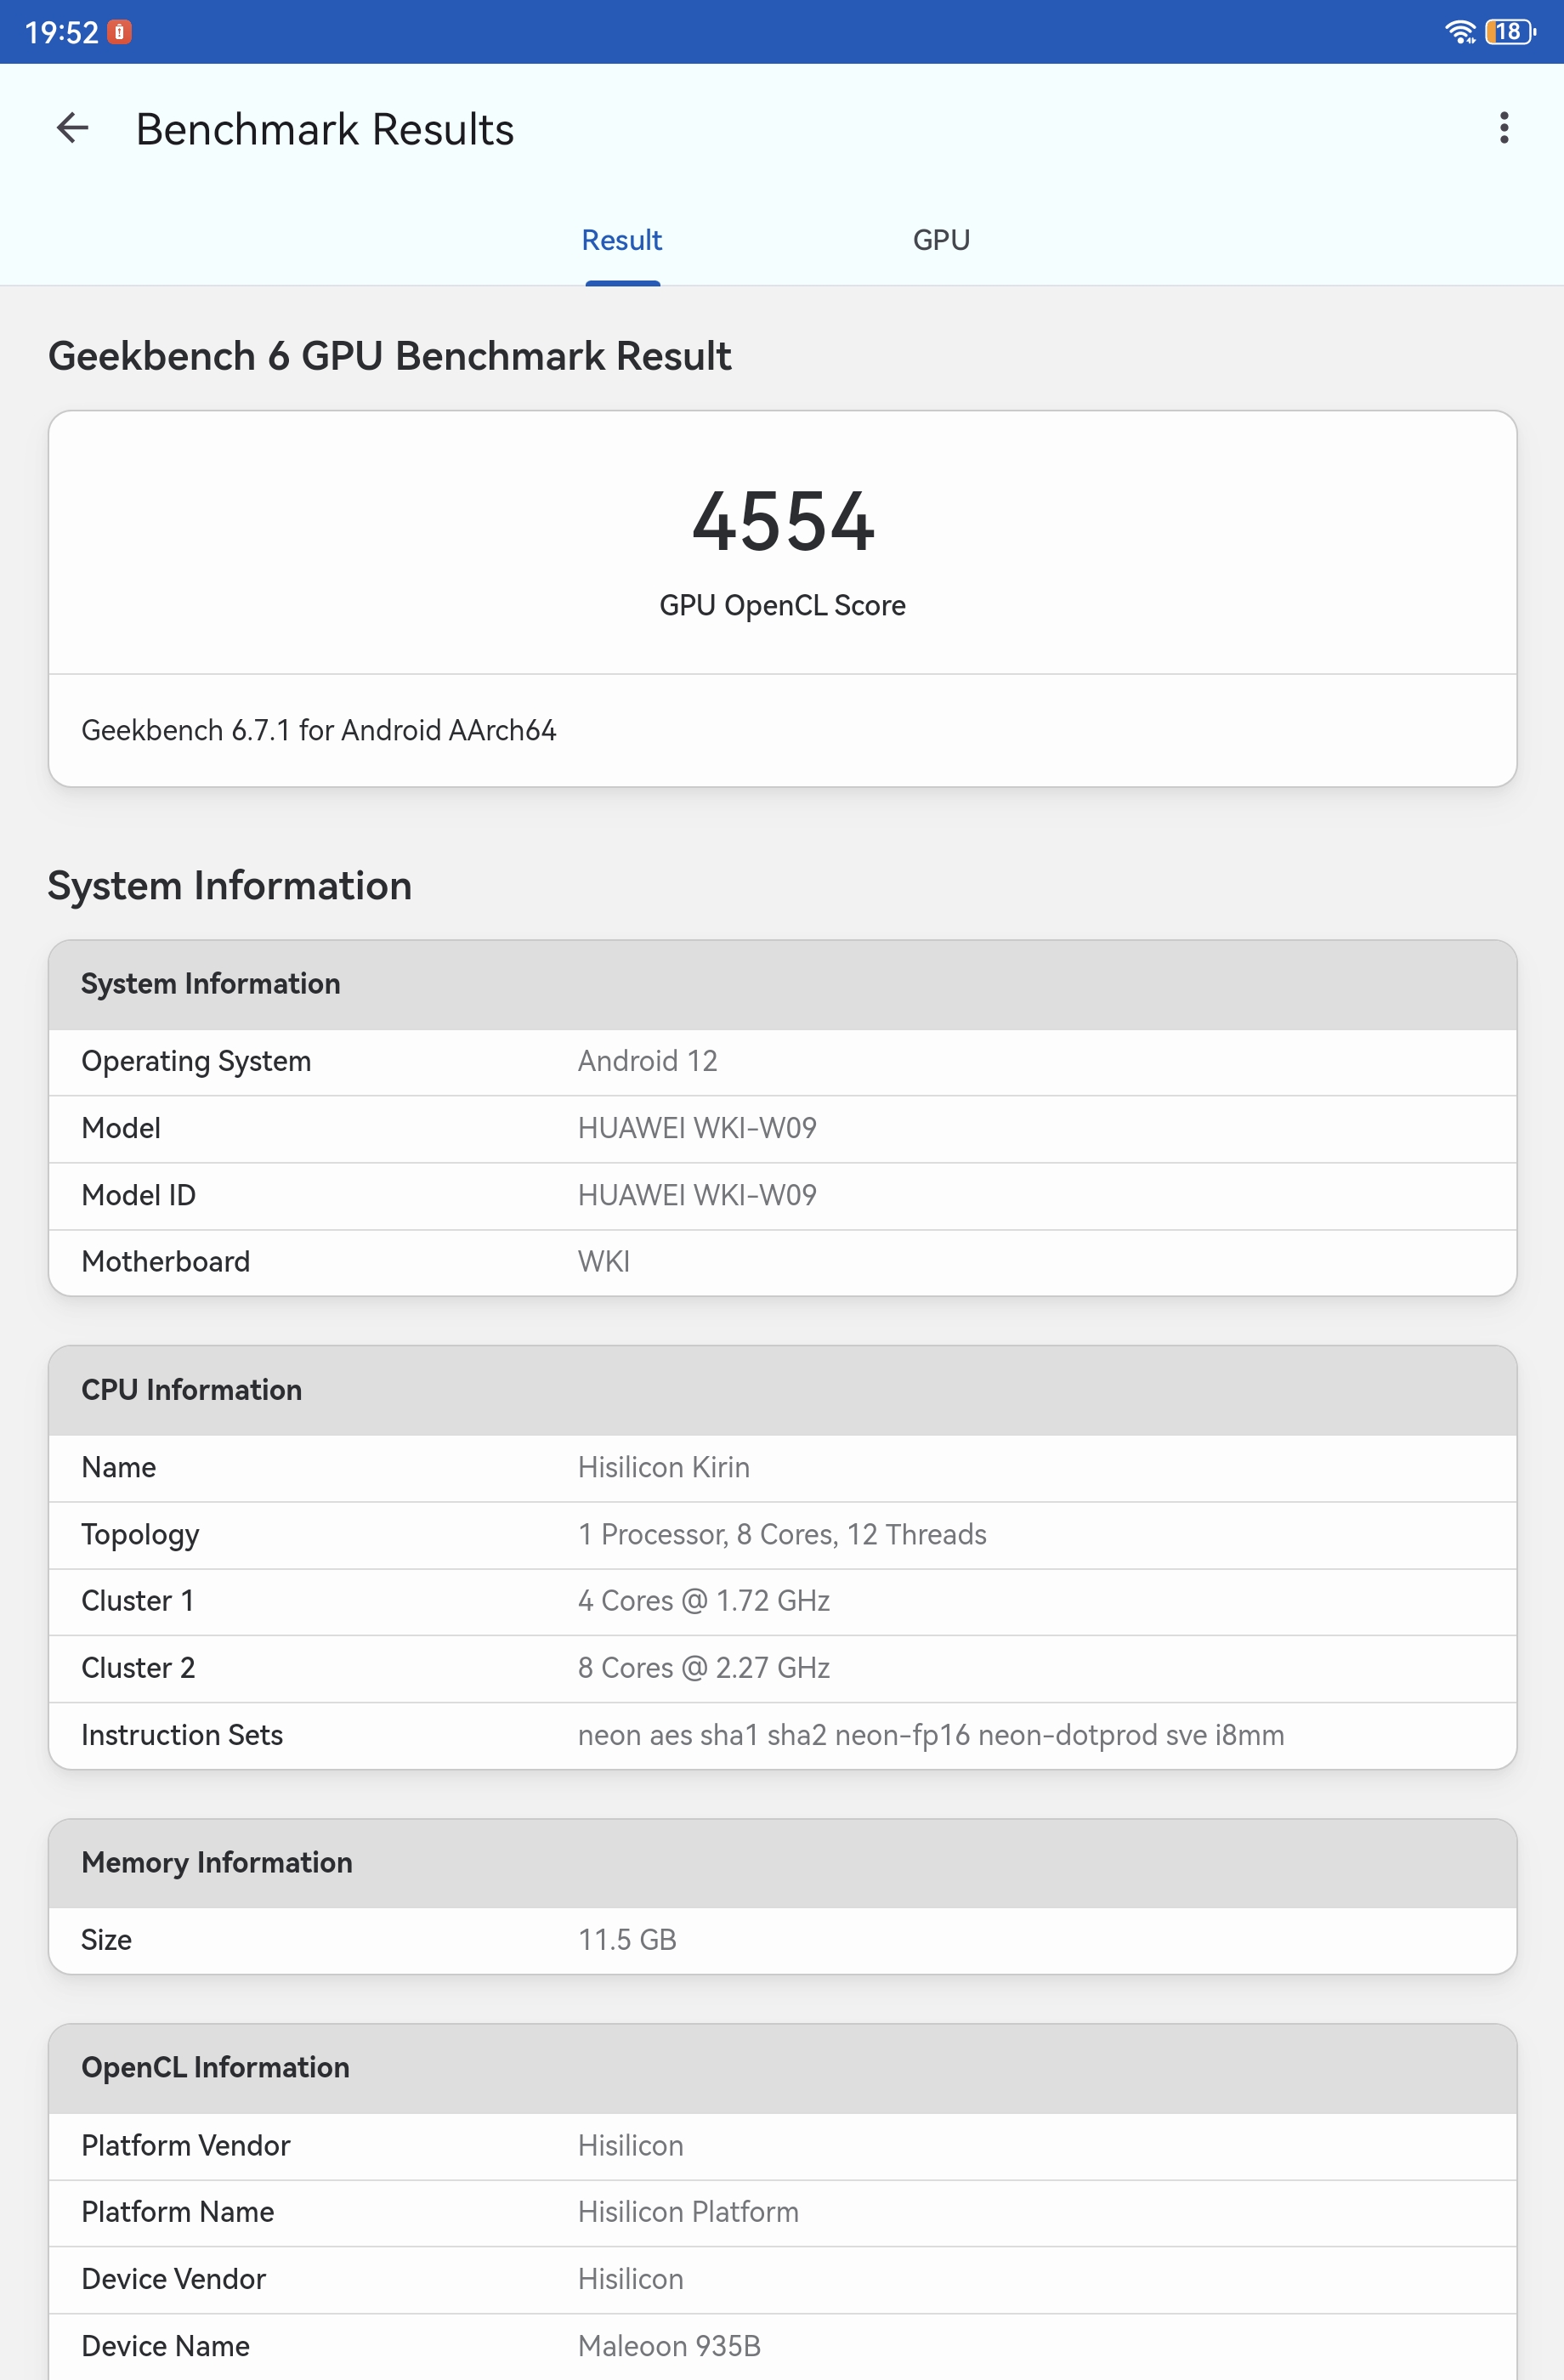Tap the CPU Information section header
Viewport: 1564px width, 2380px height.
[x=782, y=1390]
